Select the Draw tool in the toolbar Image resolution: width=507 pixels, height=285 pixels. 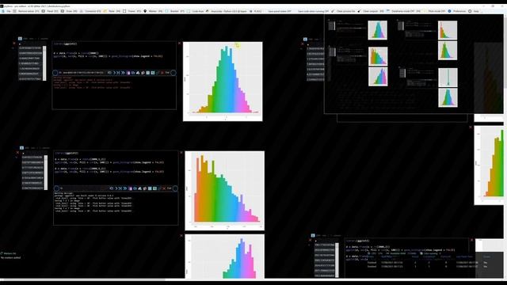69,11
